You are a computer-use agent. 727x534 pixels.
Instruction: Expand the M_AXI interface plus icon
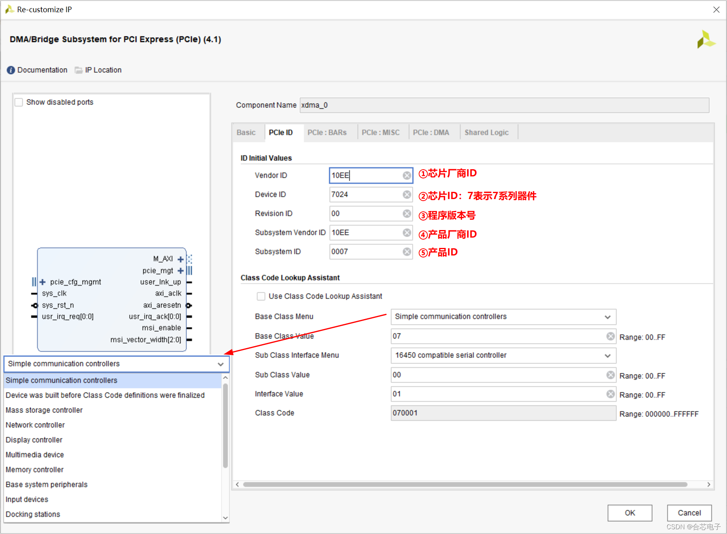click(x=180, y=259)
